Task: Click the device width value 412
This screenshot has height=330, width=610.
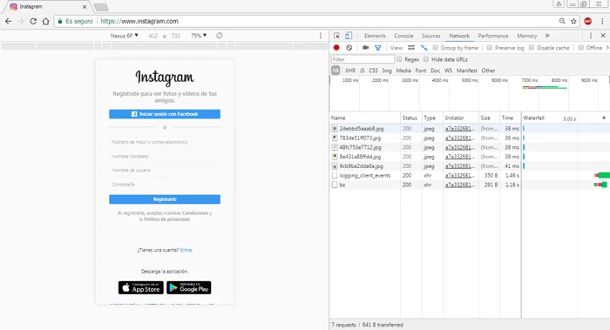Action: coord(152,36)
